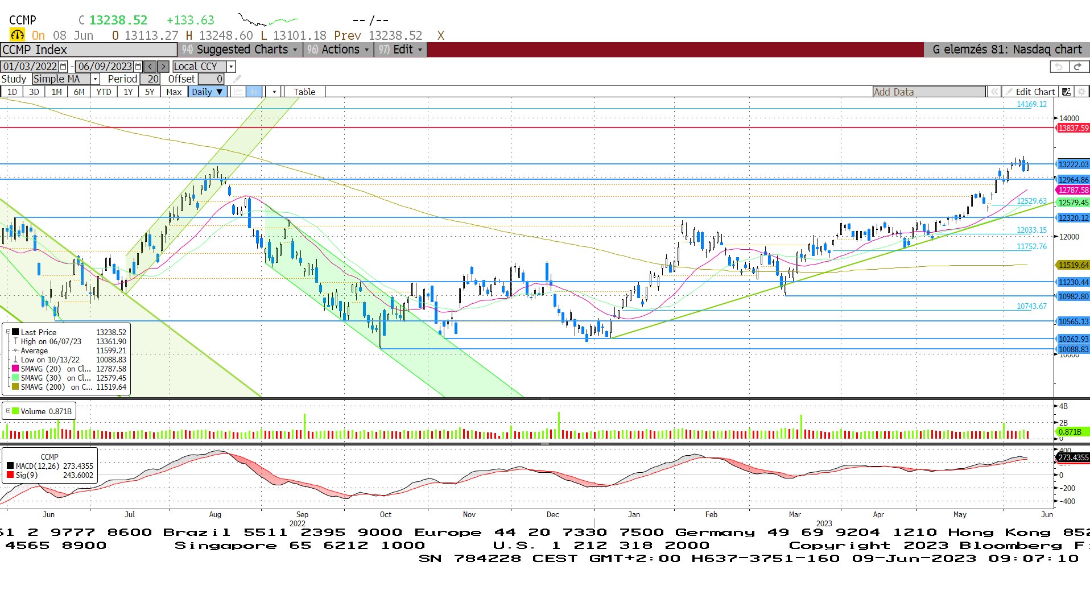Collapse panel with double chevron icon
Screen dimensions: 1090x590
pyautogui.click(x=994, y=92)
